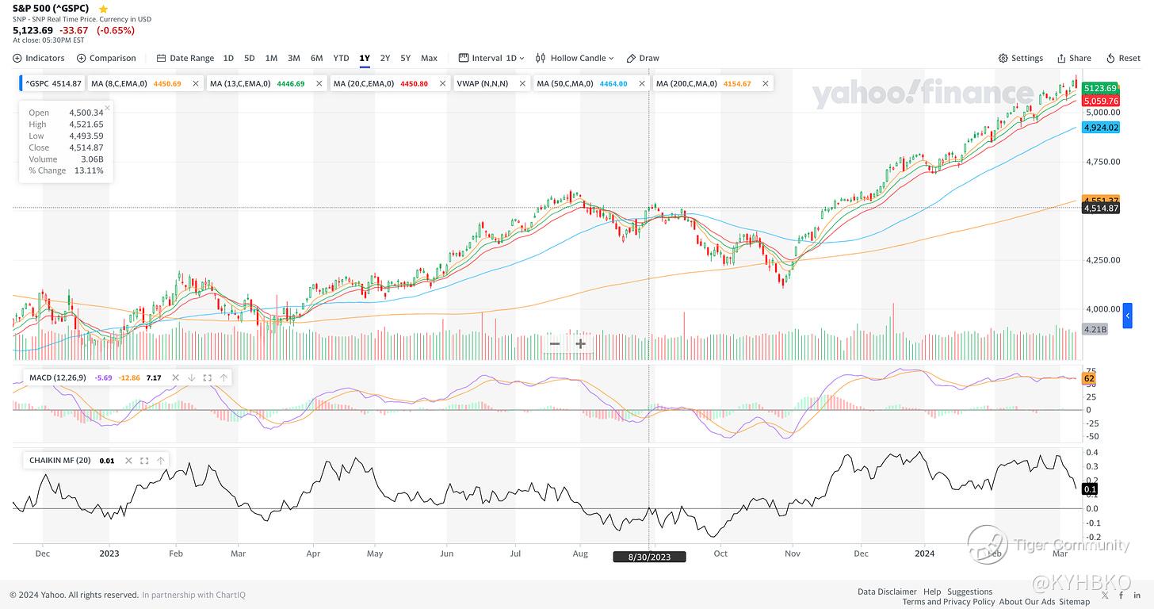Zoom in with the plus button
The image size is (1154, 609).
click(581, 343)
